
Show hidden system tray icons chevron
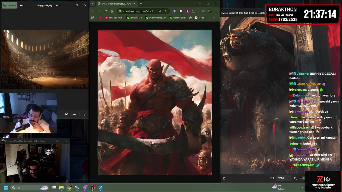pos(302,187)
